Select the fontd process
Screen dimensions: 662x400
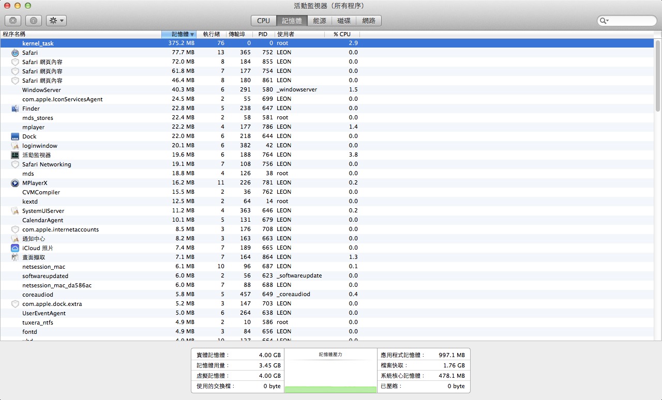(x=327, y=332)
